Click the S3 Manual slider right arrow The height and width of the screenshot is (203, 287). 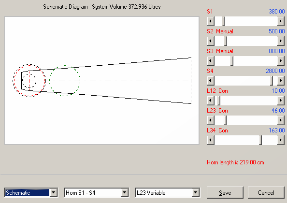[x=281, y=61]
